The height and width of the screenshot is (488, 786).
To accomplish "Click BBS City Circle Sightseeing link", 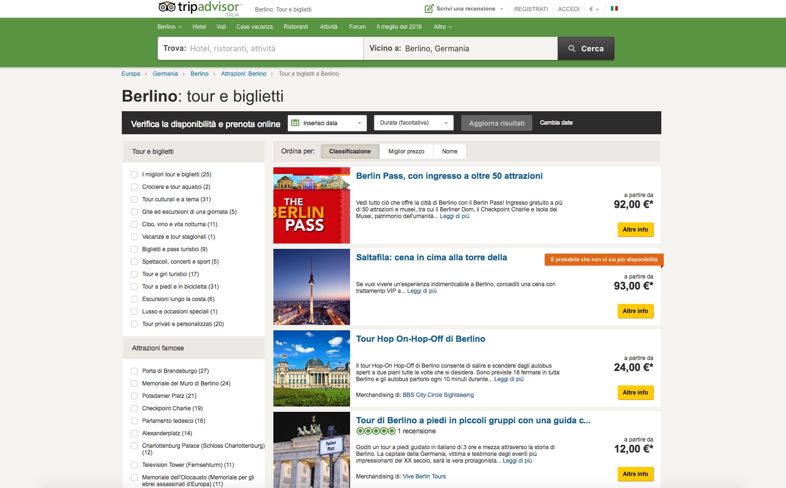I will pyautogui.click(x=438, y=395).
